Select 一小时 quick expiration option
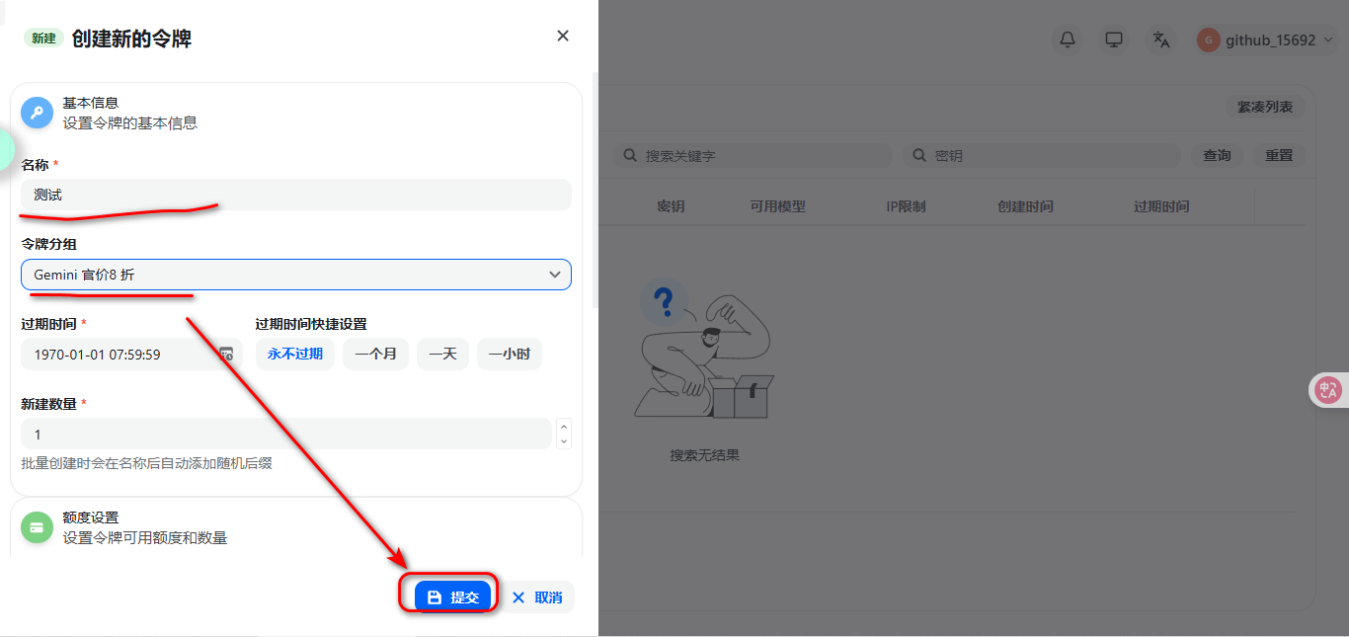Image resolution: width=1349 pixels, height=637 pixels. 510,354
